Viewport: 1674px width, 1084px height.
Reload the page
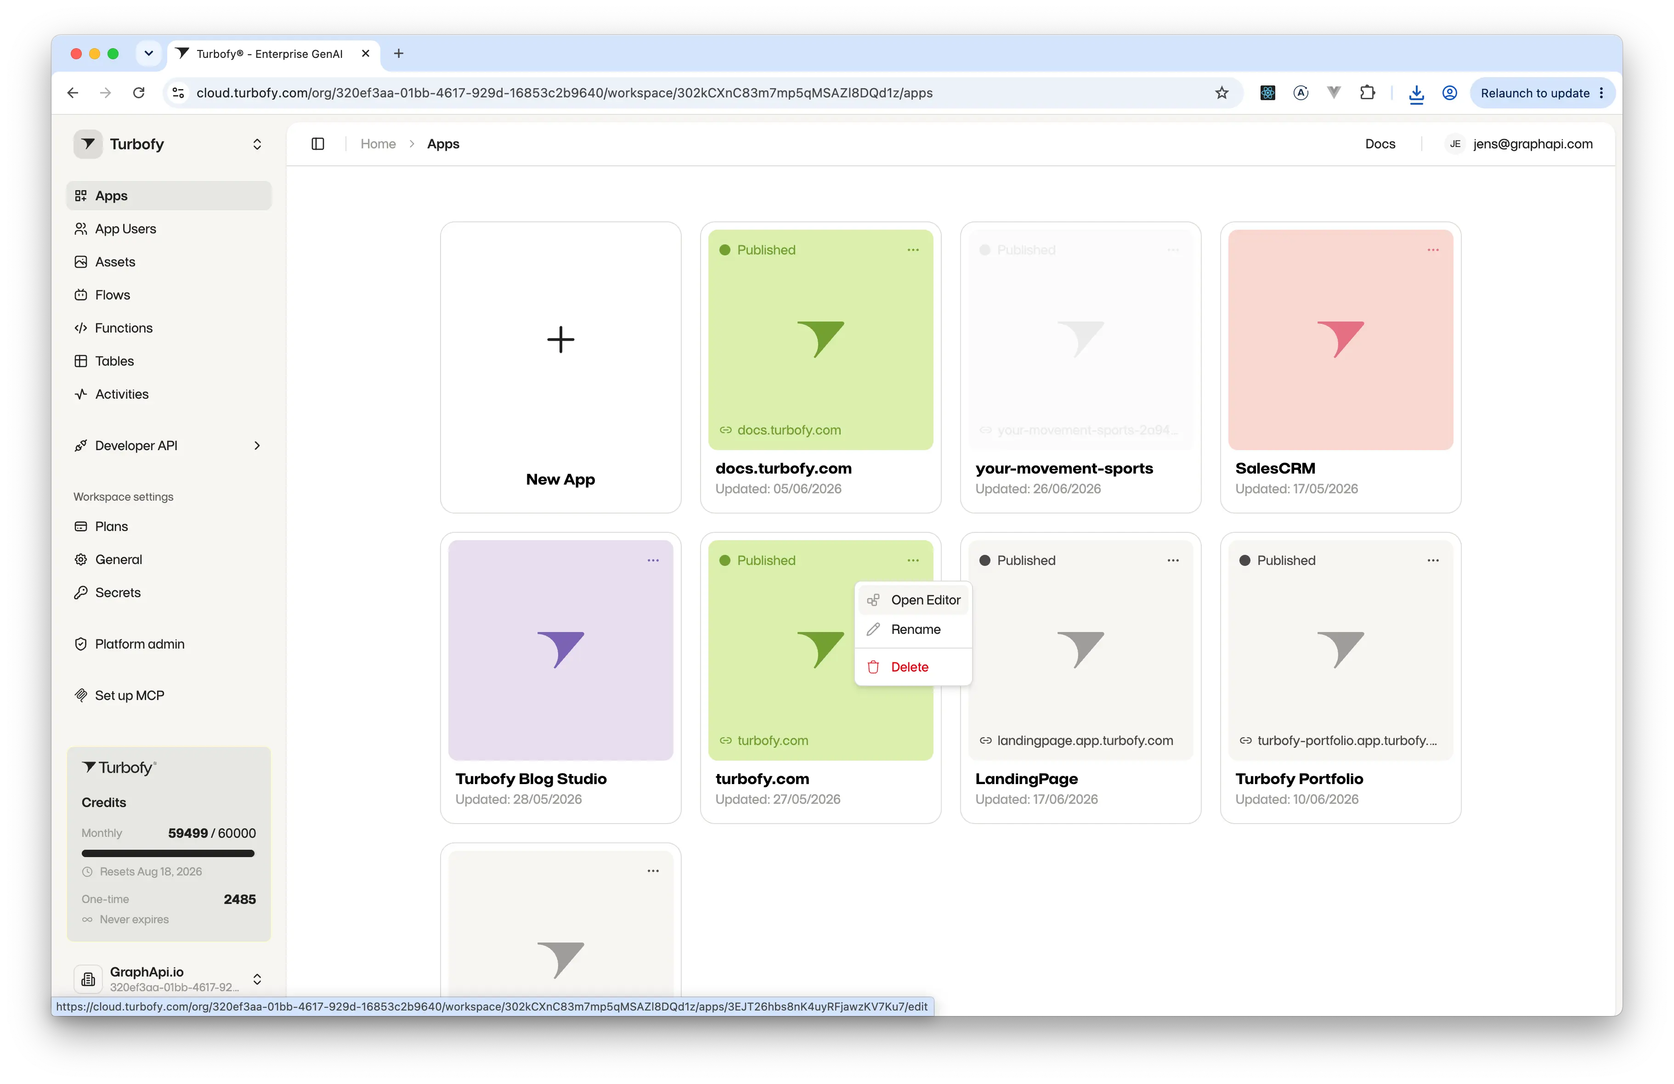coord(139,93)
